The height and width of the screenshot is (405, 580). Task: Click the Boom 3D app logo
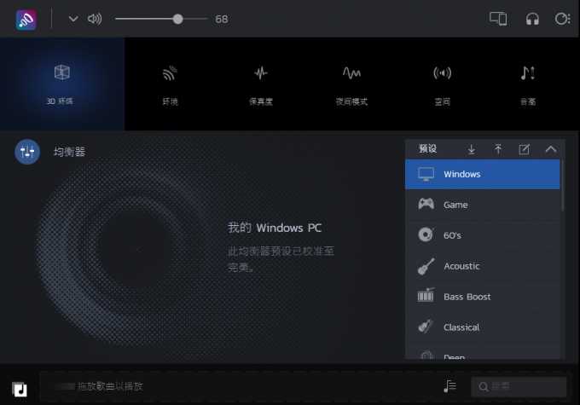26,19
